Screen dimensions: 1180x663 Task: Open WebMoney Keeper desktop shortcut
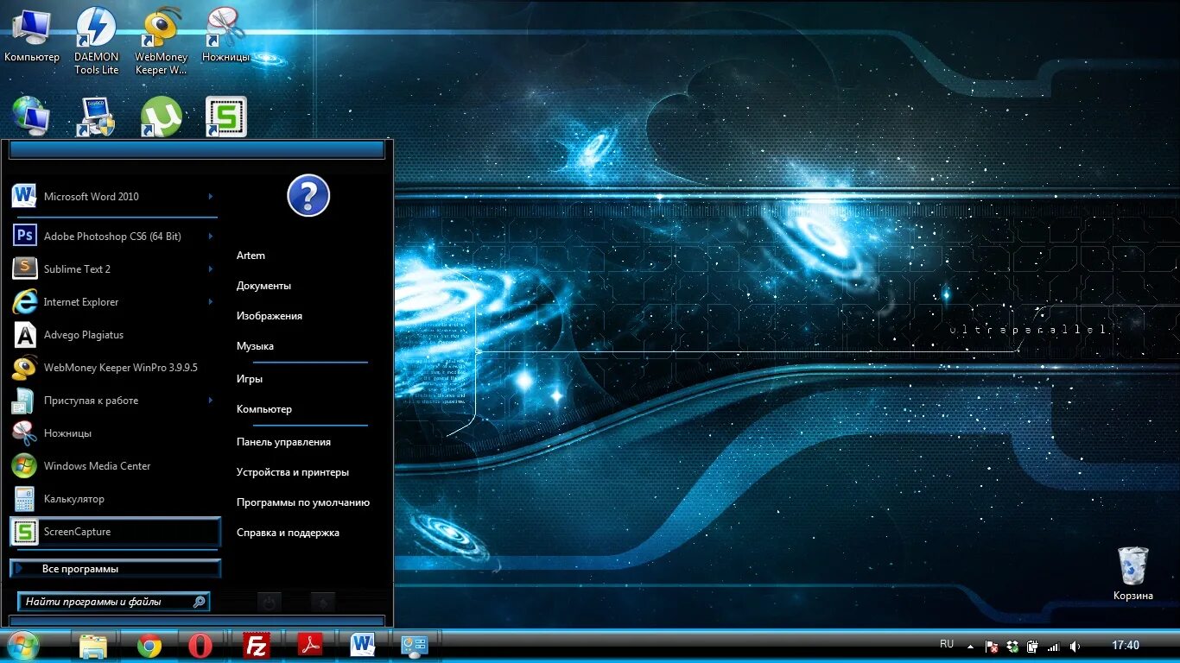tap(162, 40)
